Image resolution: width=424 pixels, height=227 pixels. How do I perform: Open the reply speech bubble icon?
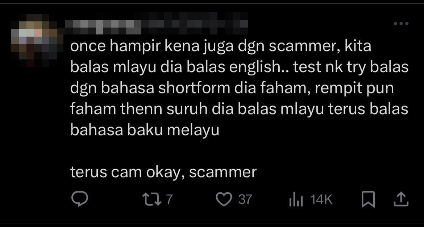point(79,199)
